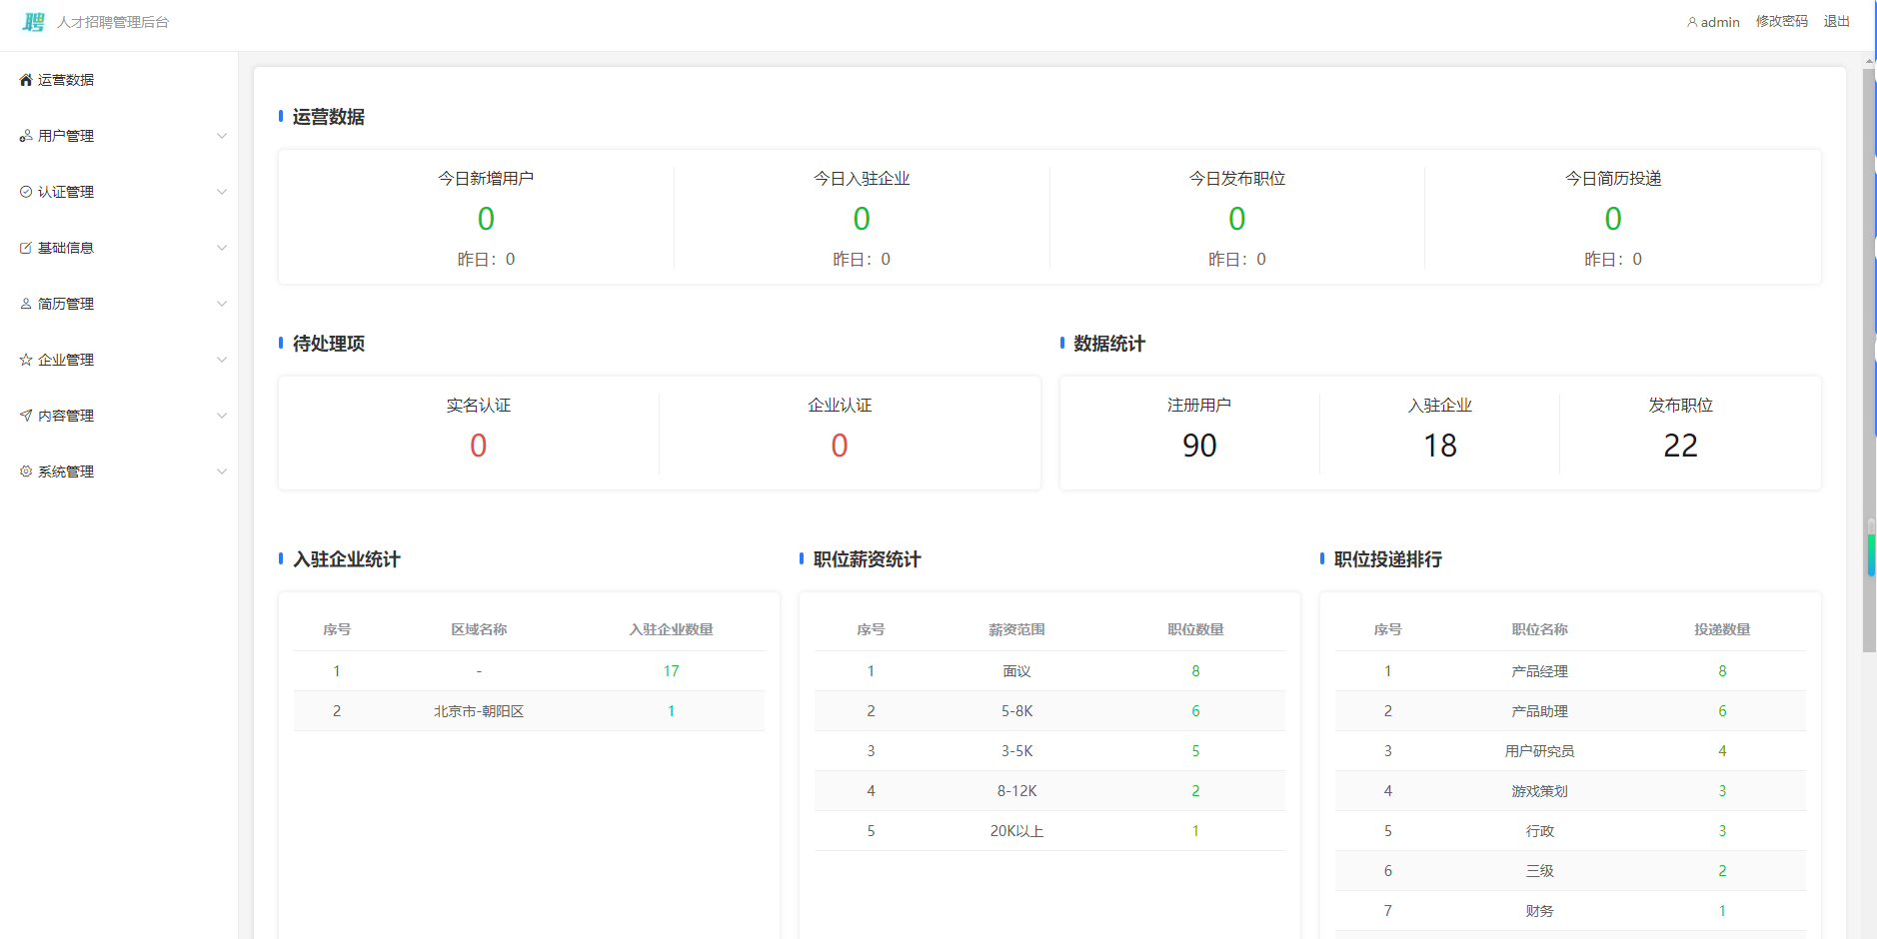
Task: Click the admin username in header
Action: tap(1719, 22)
